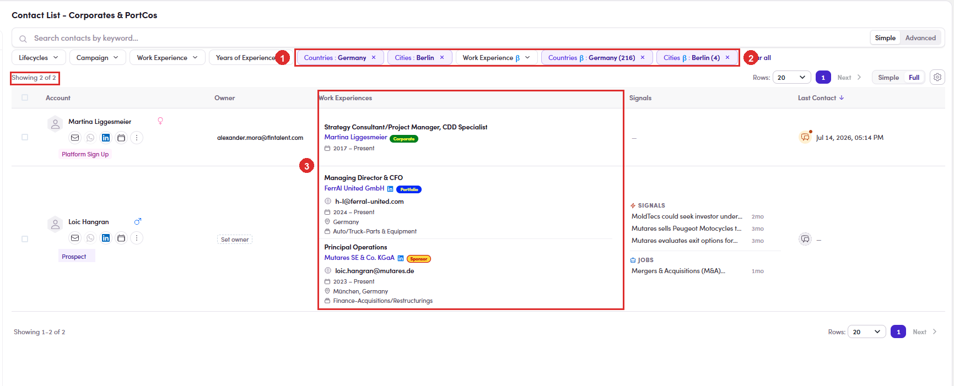Click the Account column header
954x386 pixels.
pyautogui.click(x=58, y=98)
